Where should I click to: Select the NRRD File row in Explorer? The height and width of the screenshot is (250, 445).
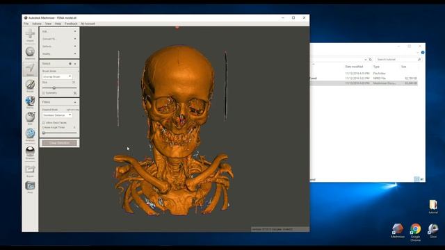coord(364,78)
